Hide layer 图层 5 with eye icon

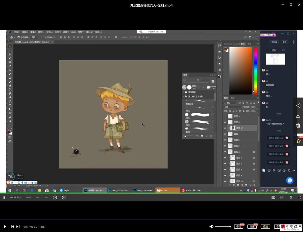point(225,157)
